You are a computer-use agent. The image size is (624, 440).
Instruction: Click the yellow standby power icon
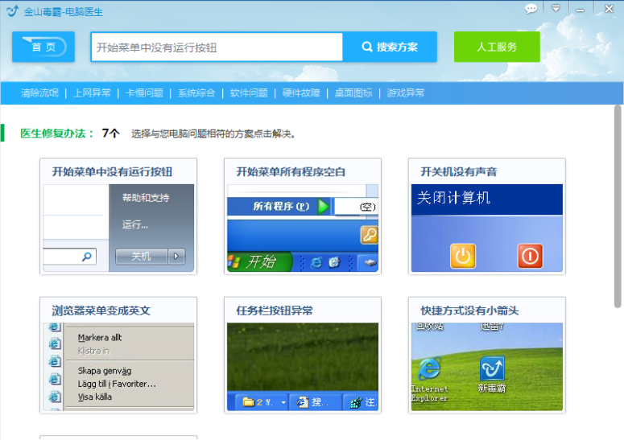[x=462, y=256]
